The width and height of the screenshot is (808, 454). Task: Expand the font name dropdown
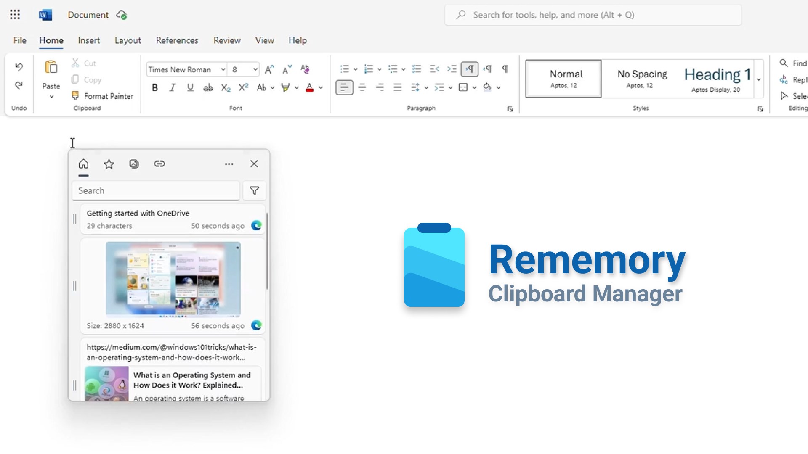(223, 69)
